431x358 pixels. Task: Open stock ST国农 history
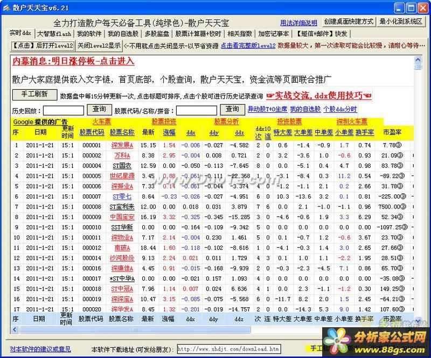122,166
